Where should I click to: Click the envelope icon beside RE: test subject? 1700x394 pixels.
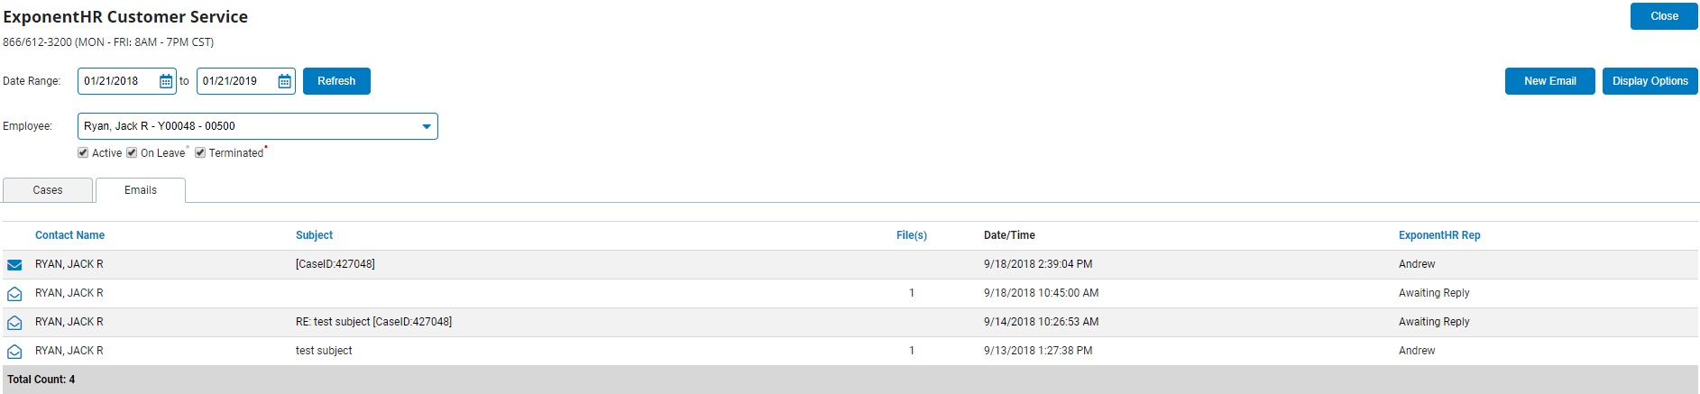tap(14, 323)
